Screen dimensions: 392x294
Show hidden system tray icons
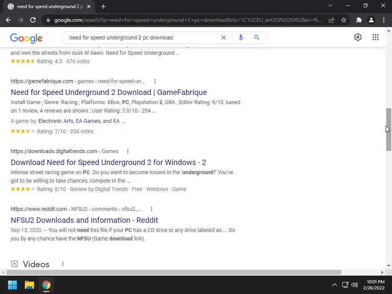pos(334,285)
